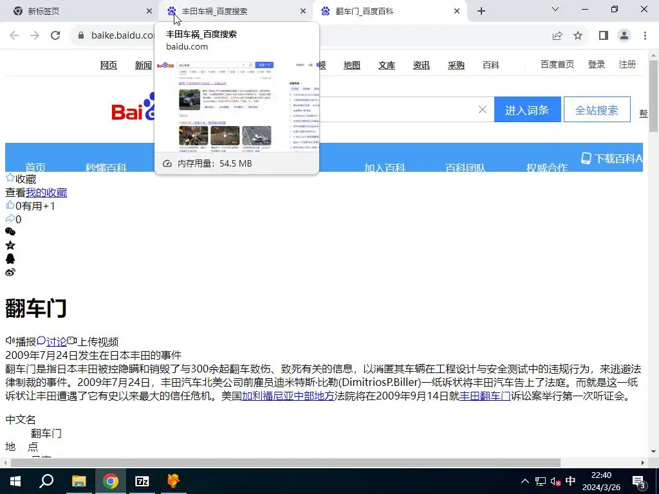Image resolution: width=659 pixels, height=494 pixels.
Task: Open the browser side panel
Action: coord(604,36)
